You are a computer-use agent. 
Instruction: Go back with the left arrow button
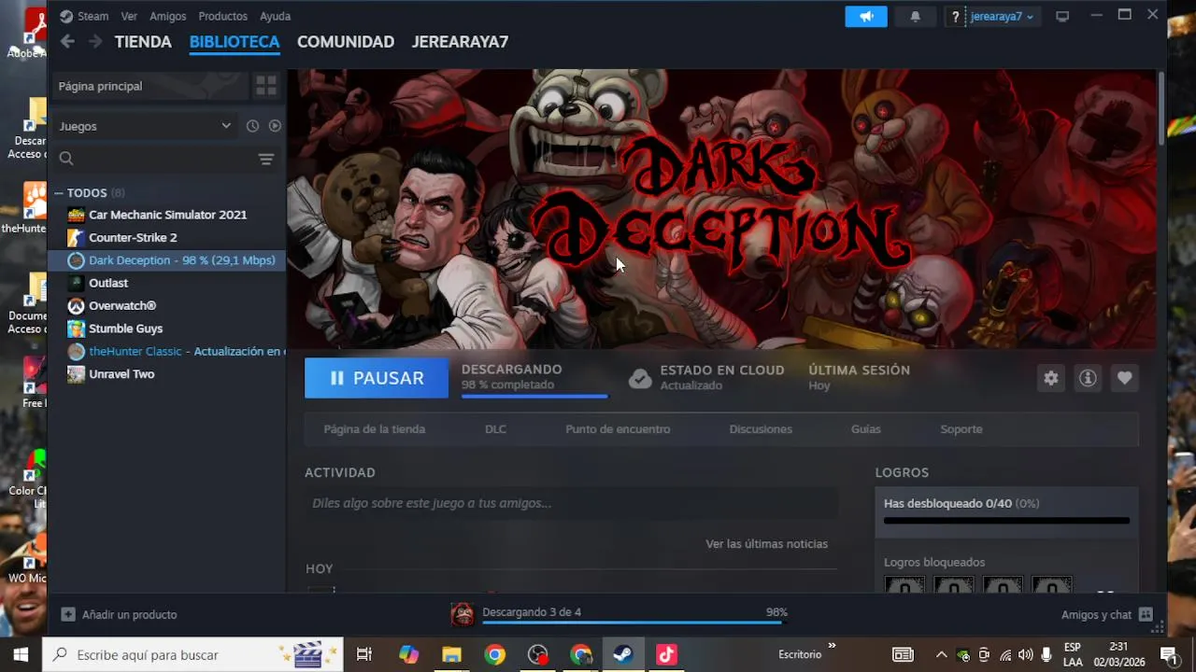click(x=67, y=41)
